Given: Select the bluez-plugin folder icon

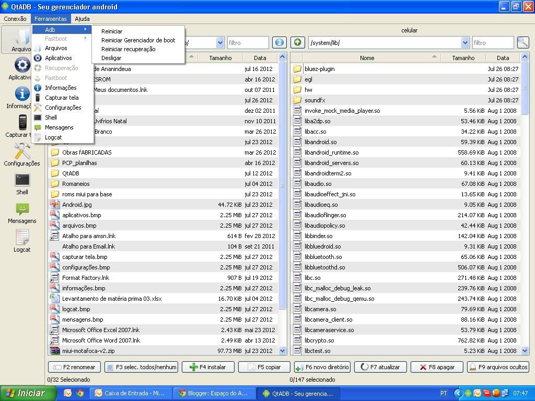Looking at the screenshot, I should pos(297,69).
